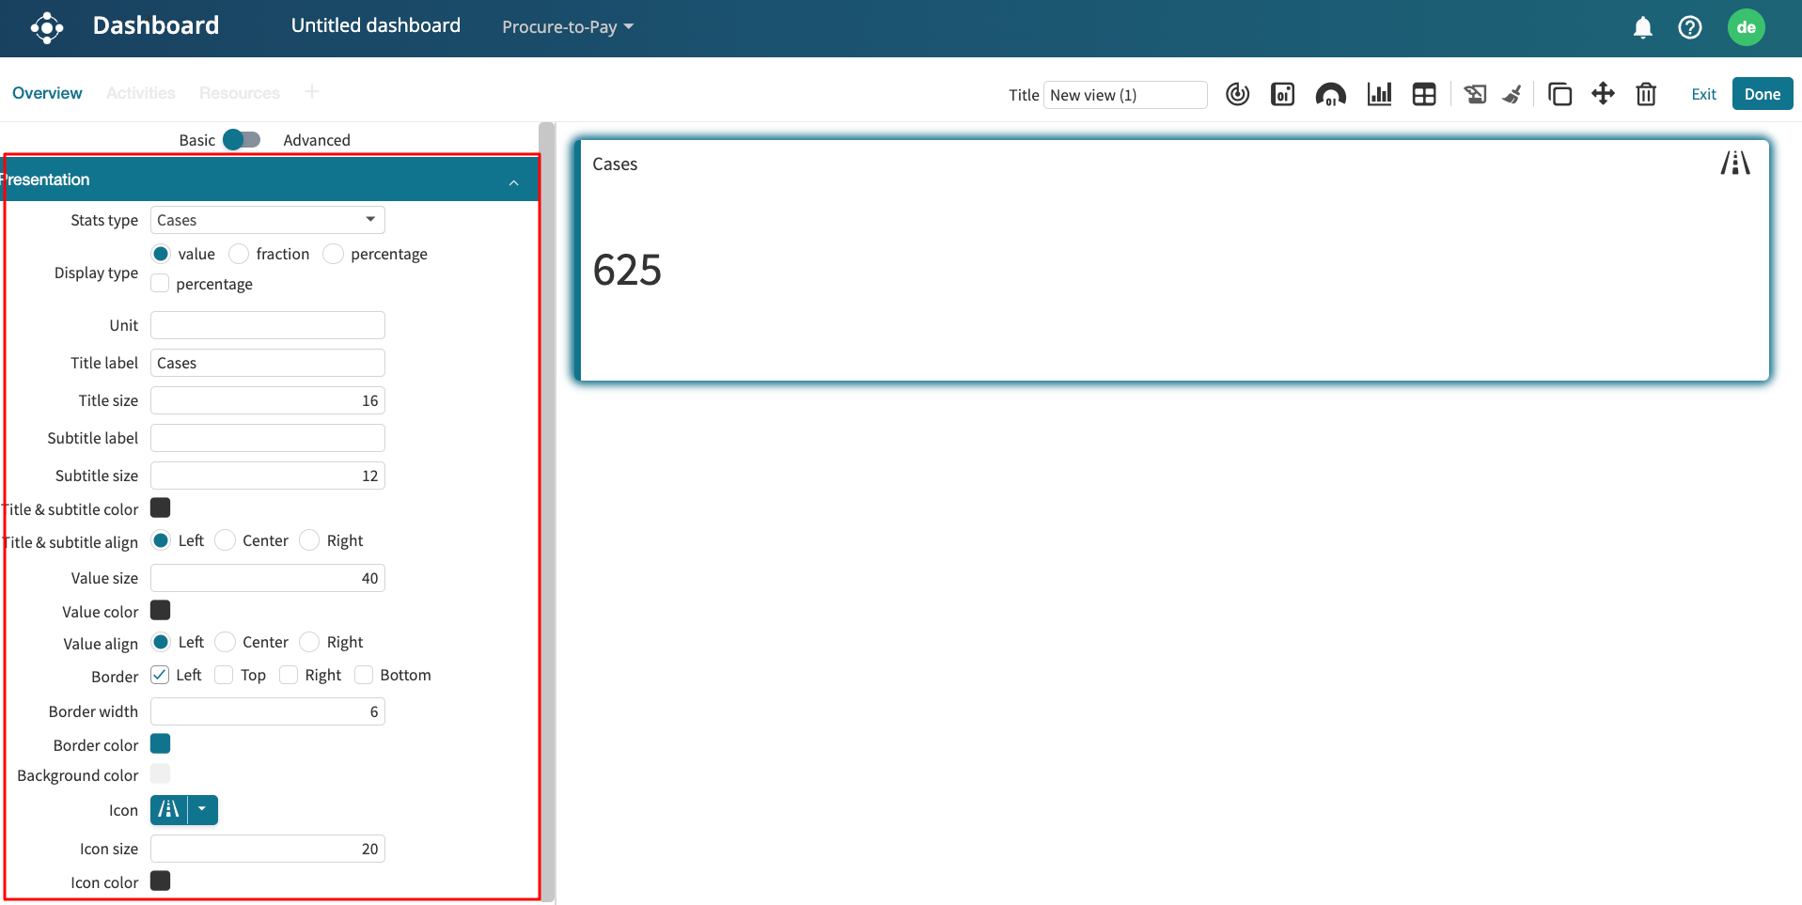Click the Done button
The width and height of the screenshot is (1802, 905).
point(1762,94)
